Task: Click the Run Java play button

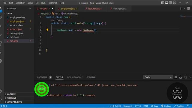Action: 181,8
